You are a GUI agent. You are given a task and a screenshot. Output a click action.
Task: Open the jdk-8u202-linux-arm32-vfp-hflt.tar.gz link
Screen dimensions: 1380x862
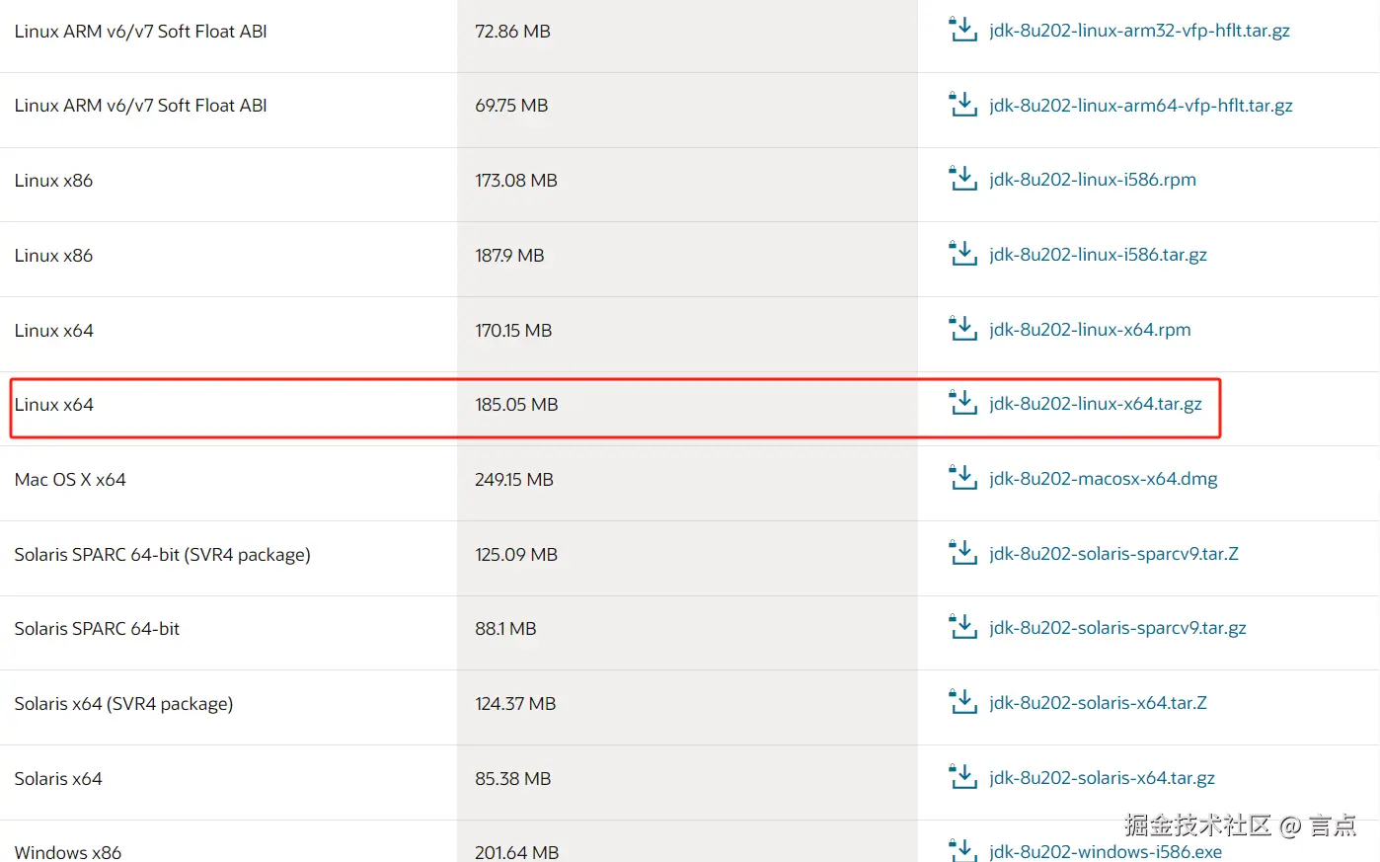(1139, 31)
